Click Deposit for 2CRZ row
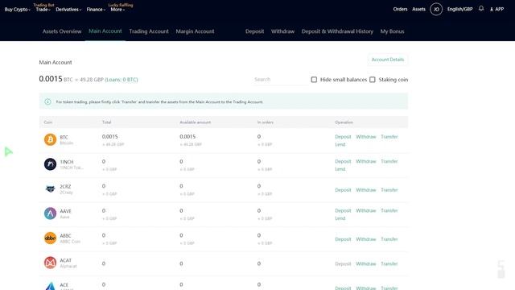Viewport: 515px width, 290px height. 343,190
